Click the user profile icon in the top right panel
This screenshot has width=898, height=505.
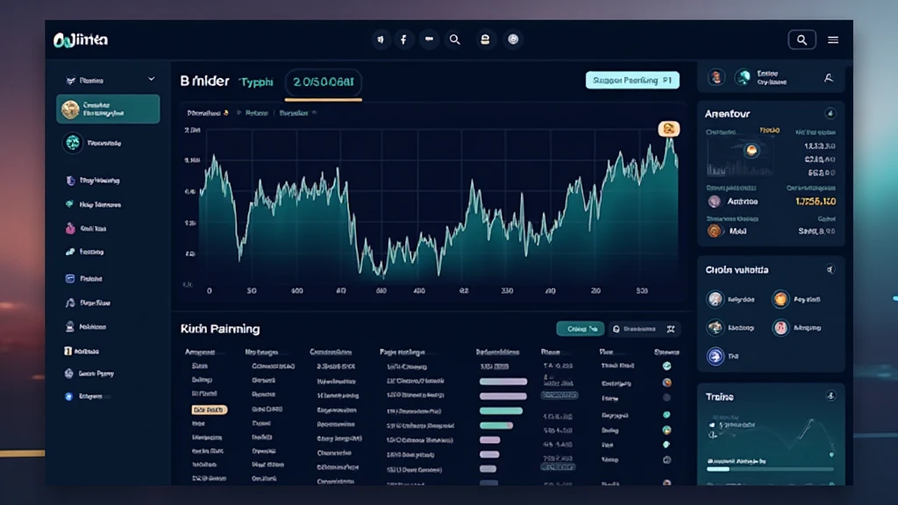[x=828, y=78]
